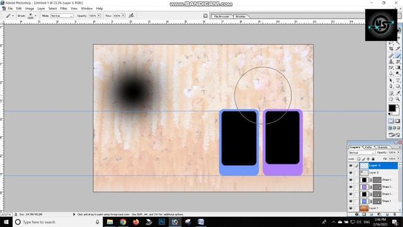Click Layer 1 orange thumbnail
This screenshot has height=227, width=403.
364,208
